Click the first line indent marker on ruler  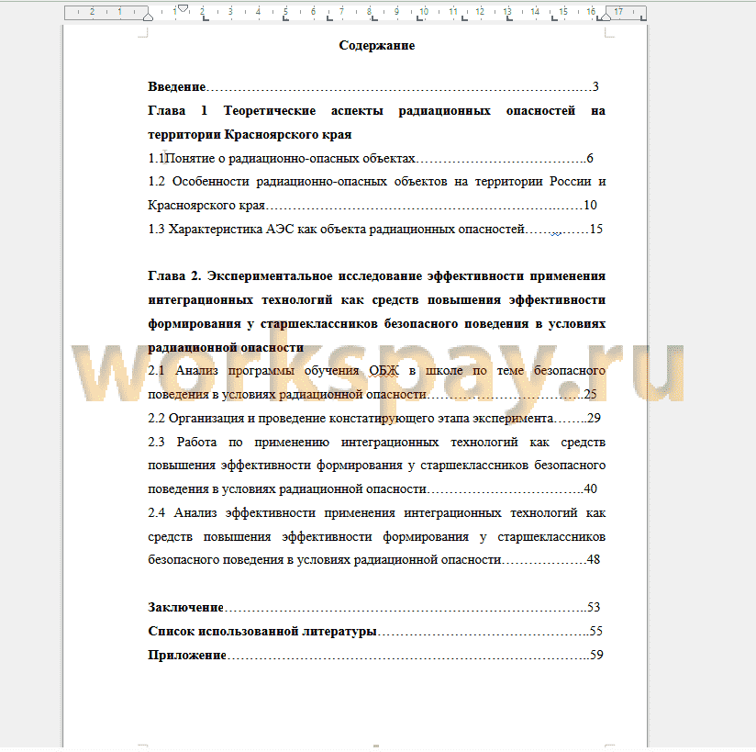[183, 8]
